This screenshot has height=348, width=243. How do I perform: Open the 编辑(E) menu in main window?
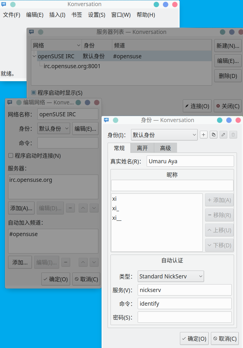(x=35, y=15)
